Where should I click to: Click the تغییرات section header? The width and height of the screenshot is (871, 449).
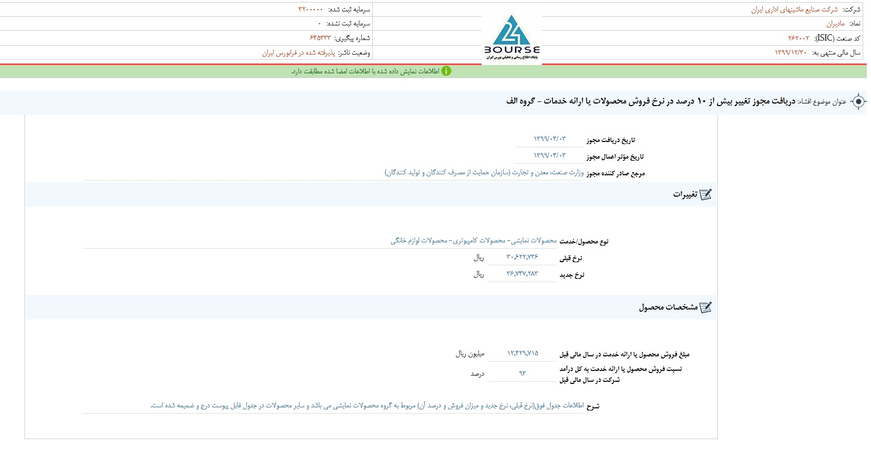pyautogui.click(x=371, y=195)
